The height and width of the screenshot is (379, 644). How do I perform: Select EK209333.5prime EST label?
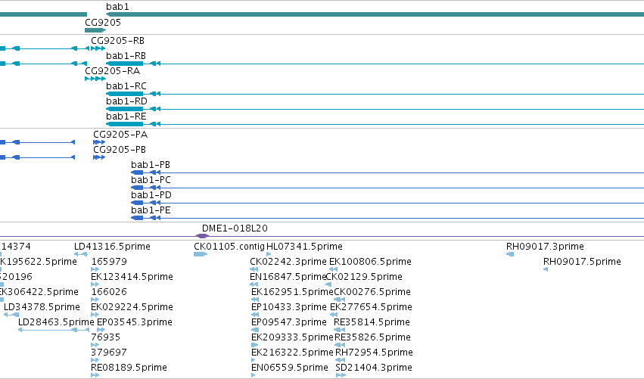292,337
